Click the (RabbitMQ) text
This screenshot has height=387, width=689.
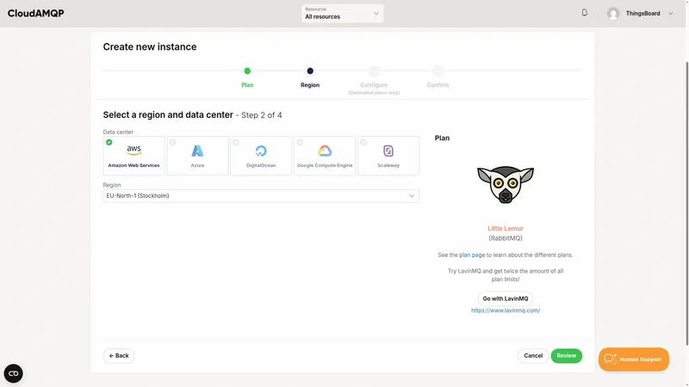coord(506,238)
